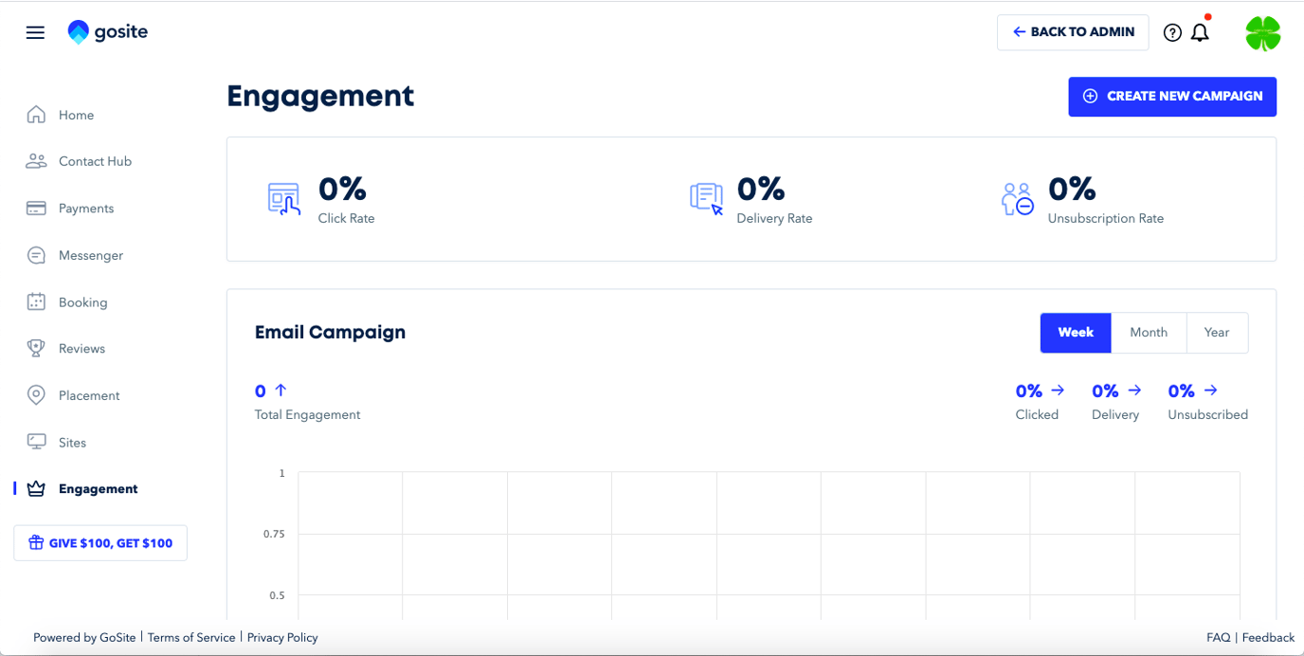Open the Reviews section

click(81, 348)
